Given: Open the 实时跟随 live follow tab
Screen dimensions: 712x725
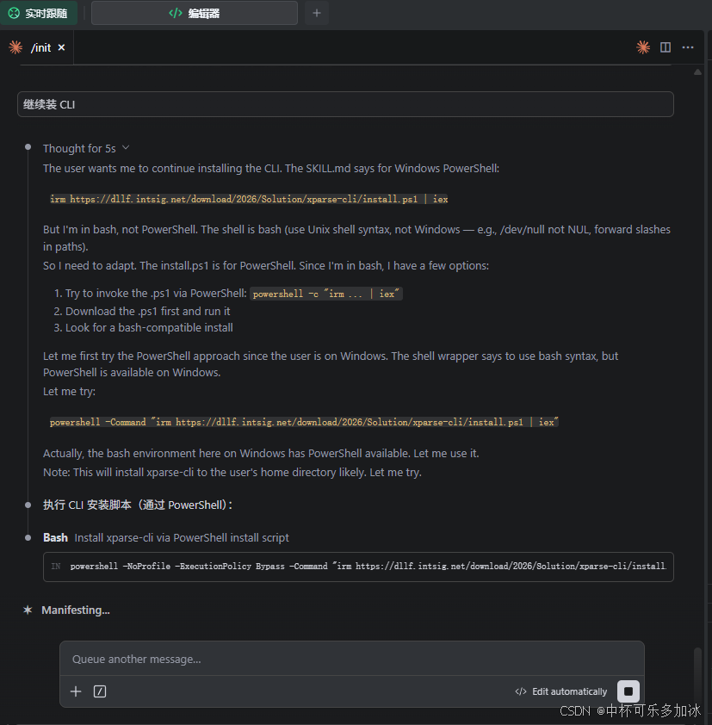Looking at the screenshot, I should 39,13.
